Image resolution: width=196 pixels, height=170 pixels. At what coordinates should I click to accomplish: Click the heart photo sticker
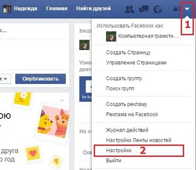click(x=33, y=153)
